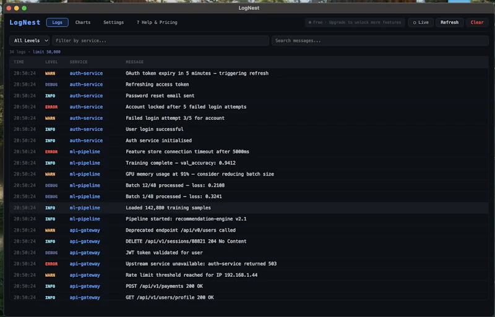This screenshot has width=495, height=317.
Task: Click the TIME column header
Action: click(x=19, y=62)
